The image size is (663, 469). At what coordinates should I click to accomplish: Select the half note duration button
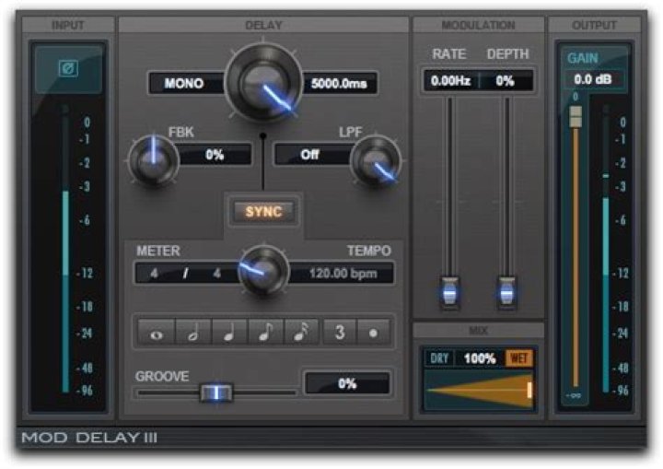(x=193, y=334)
